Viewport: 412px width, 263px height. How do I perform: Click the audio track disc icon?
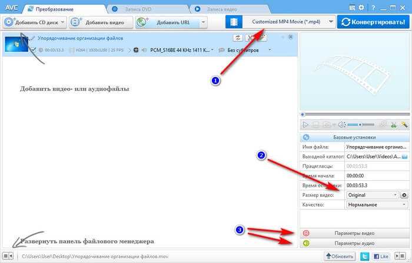click(x=136, y=50)
